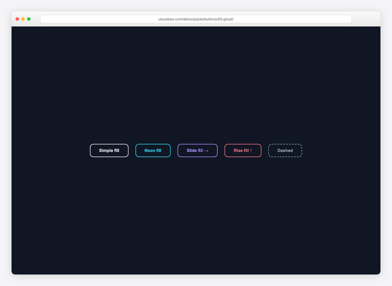
Task: Click the Simple fill button
Action: 109,150
